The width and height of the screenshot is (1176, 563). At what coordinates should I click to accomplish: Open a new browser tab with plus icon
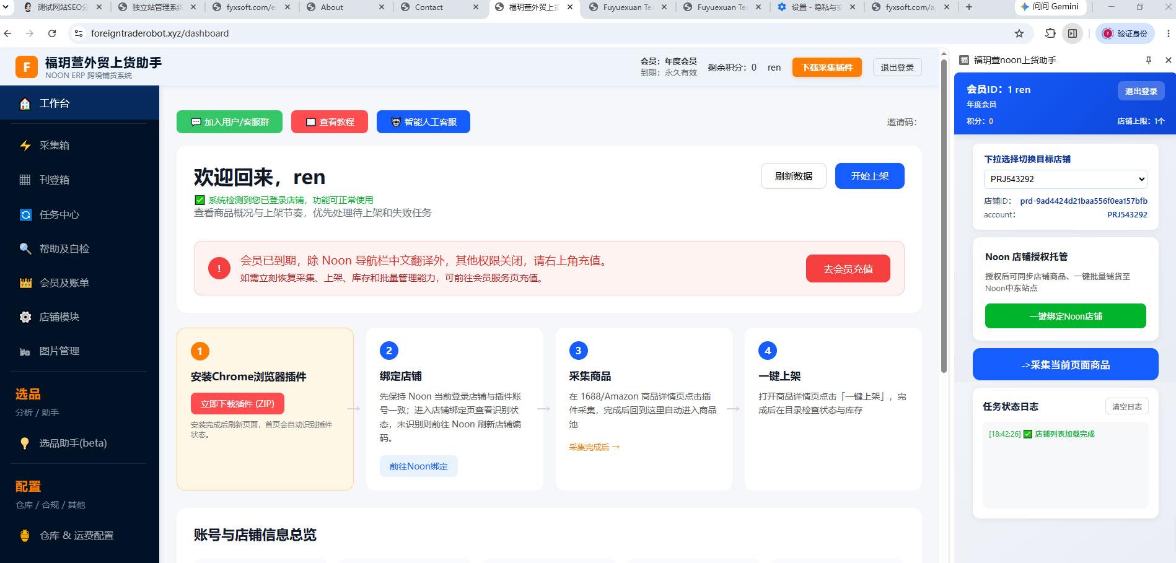(x=969, y=7)
